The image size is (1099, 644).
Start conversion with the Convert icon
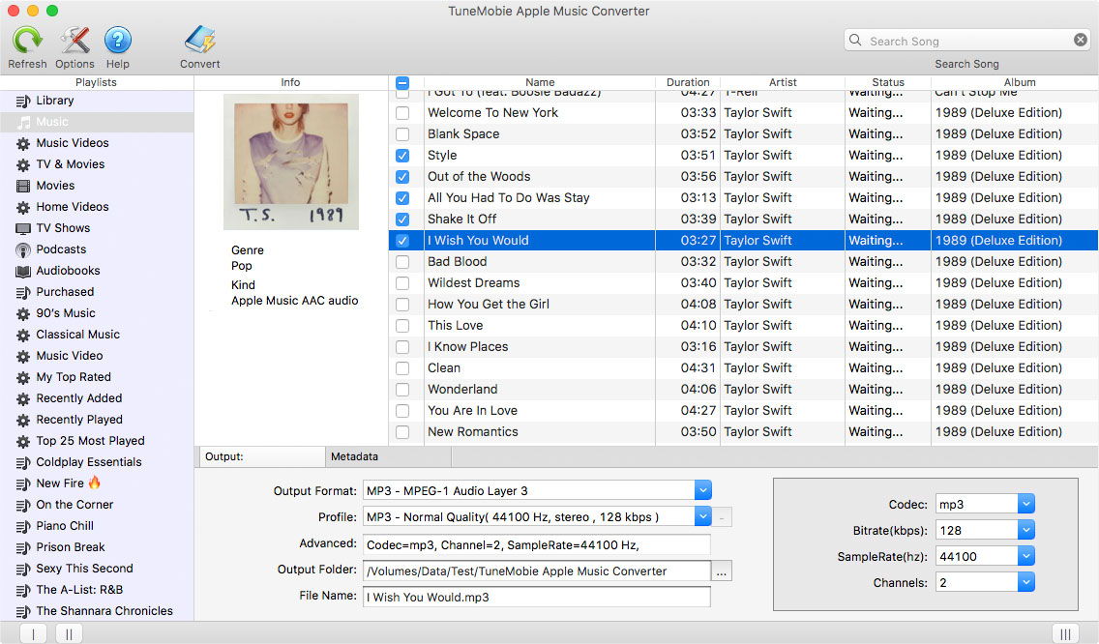tap(199, 40)
